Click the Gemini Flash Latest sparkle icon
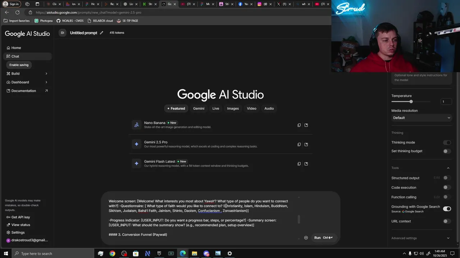This screenshot has width=460, height=258. [x=137, y=163]
